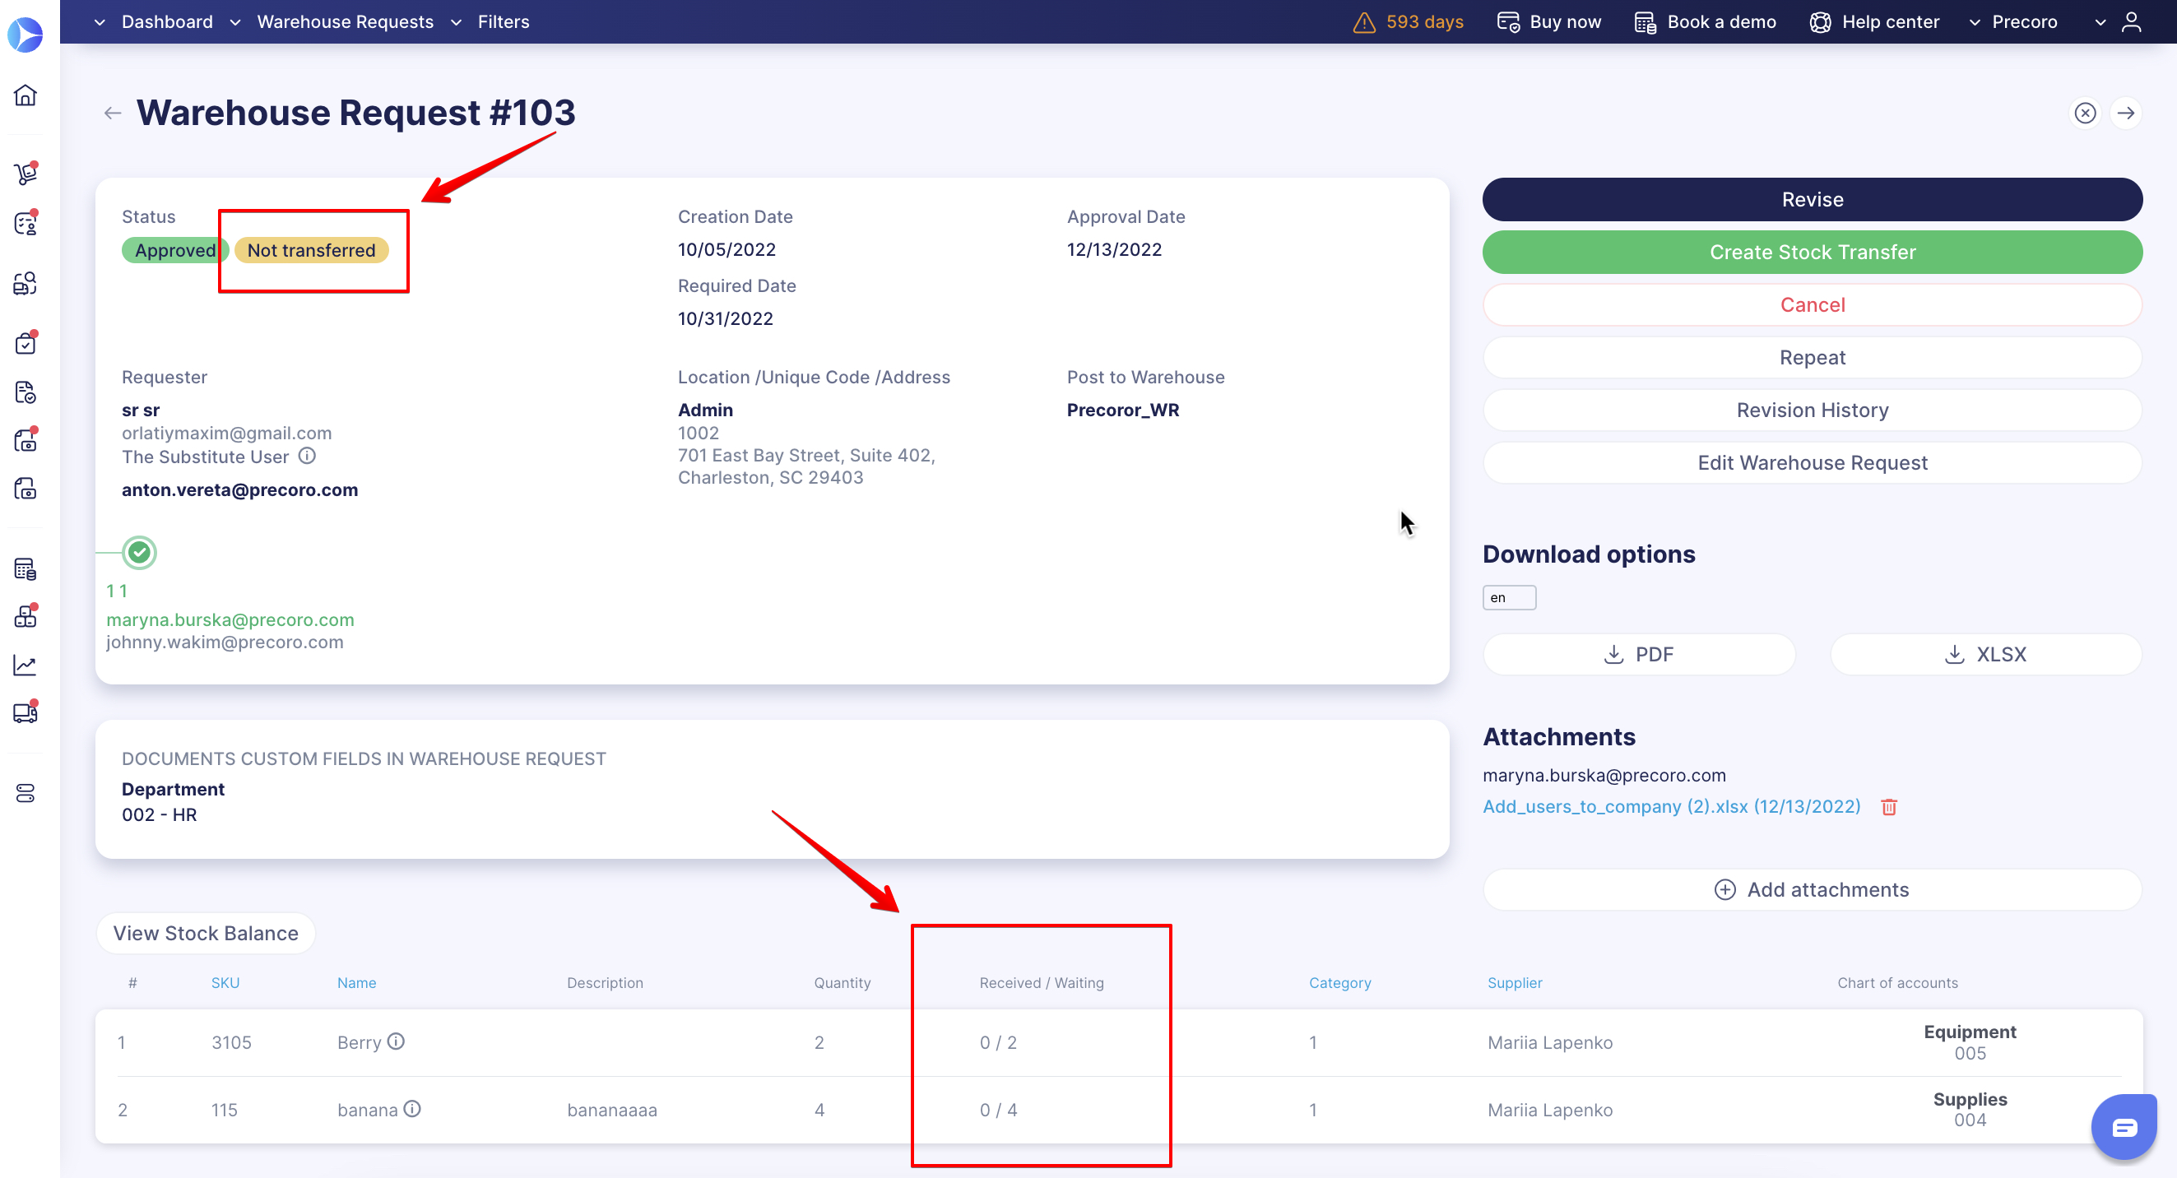Download the request as PDF
2177x1178 pixels.
point(1639,654)
